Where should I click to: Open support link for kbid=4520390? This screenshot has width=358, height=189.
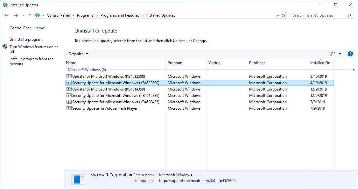coord(197,181)
